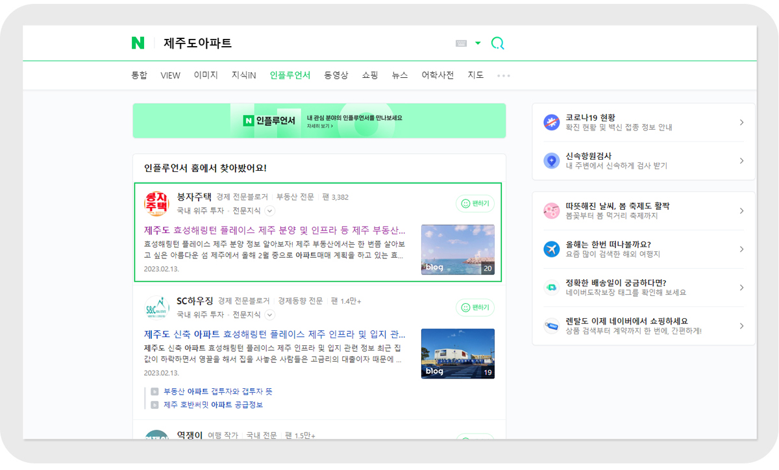Click the 코로나19 현황 icon
779x470 pixels.
pyautogui.click(x=551, y=123)
